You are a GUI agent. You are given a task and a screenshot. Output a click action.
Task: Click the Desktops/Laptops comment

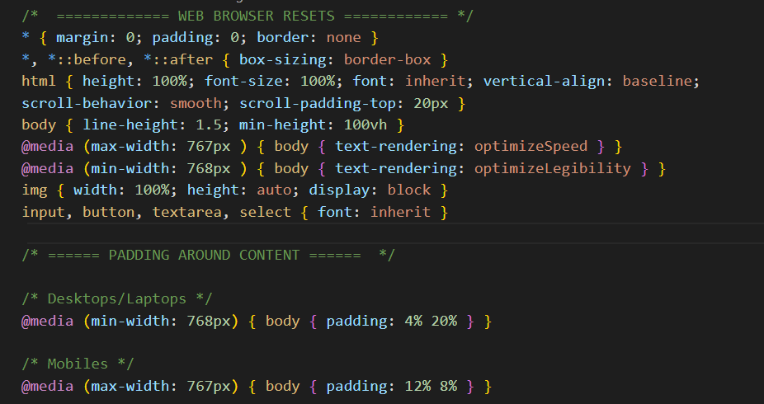pos(118,298)
